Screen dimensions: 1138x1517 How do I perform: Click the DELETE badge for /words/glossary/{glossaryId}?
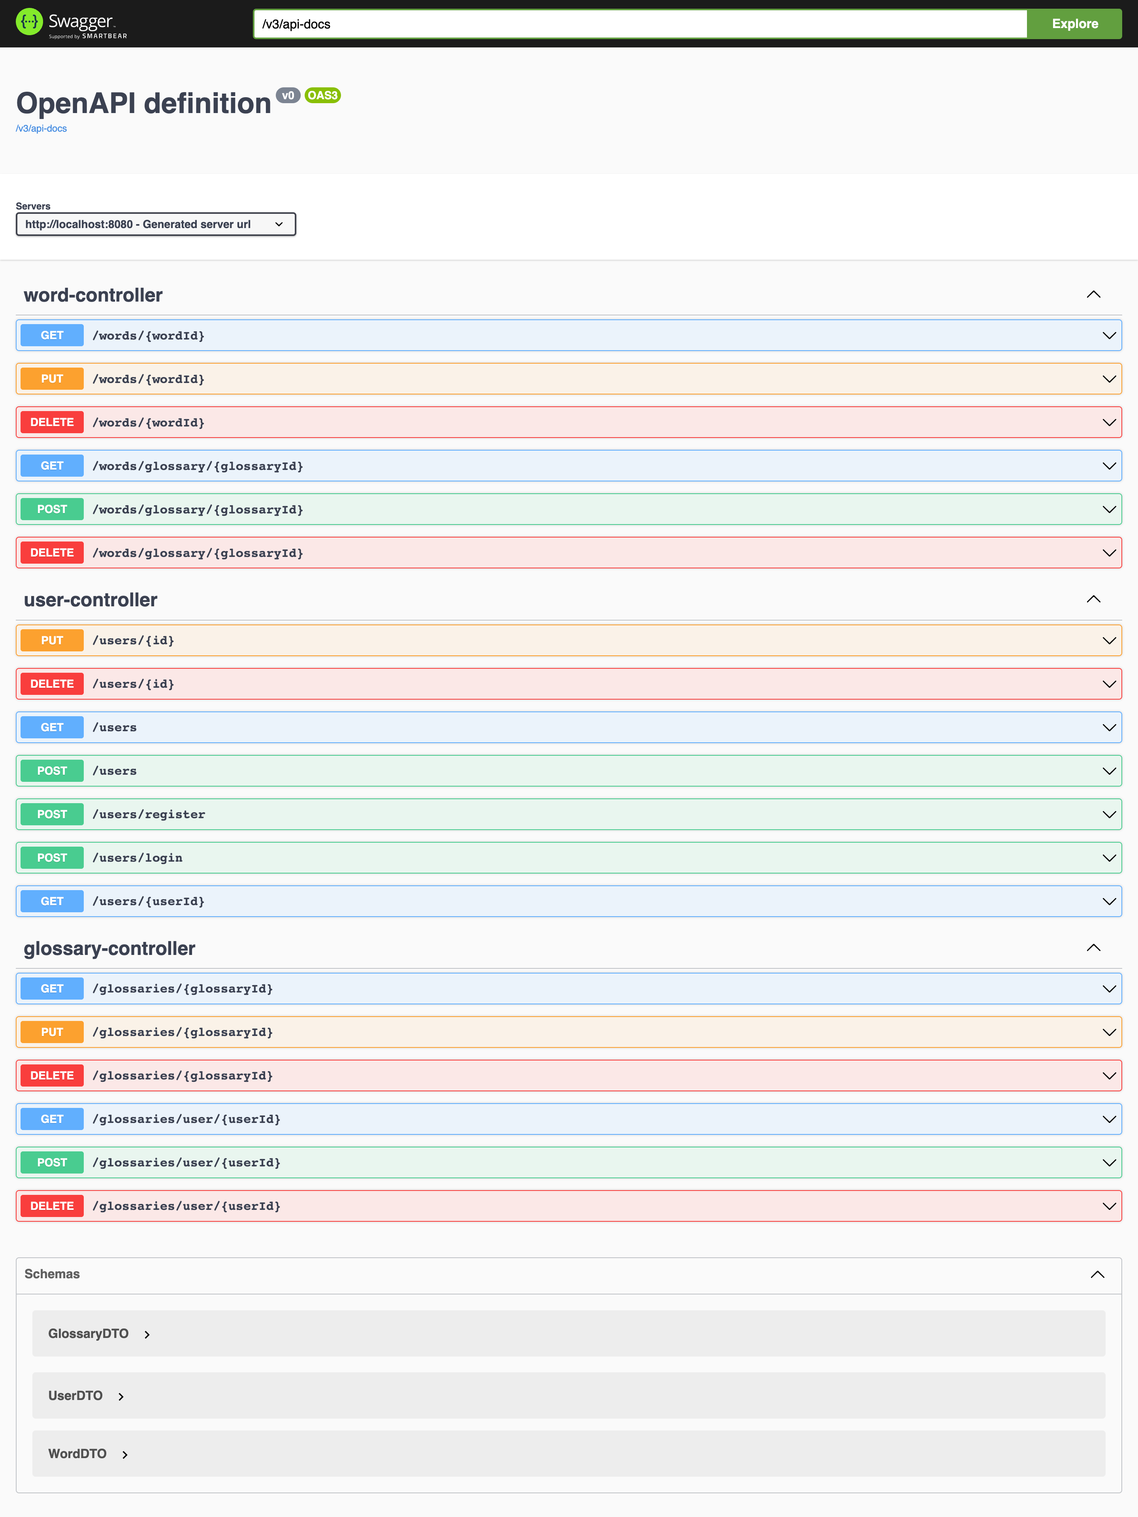(52, 553)
